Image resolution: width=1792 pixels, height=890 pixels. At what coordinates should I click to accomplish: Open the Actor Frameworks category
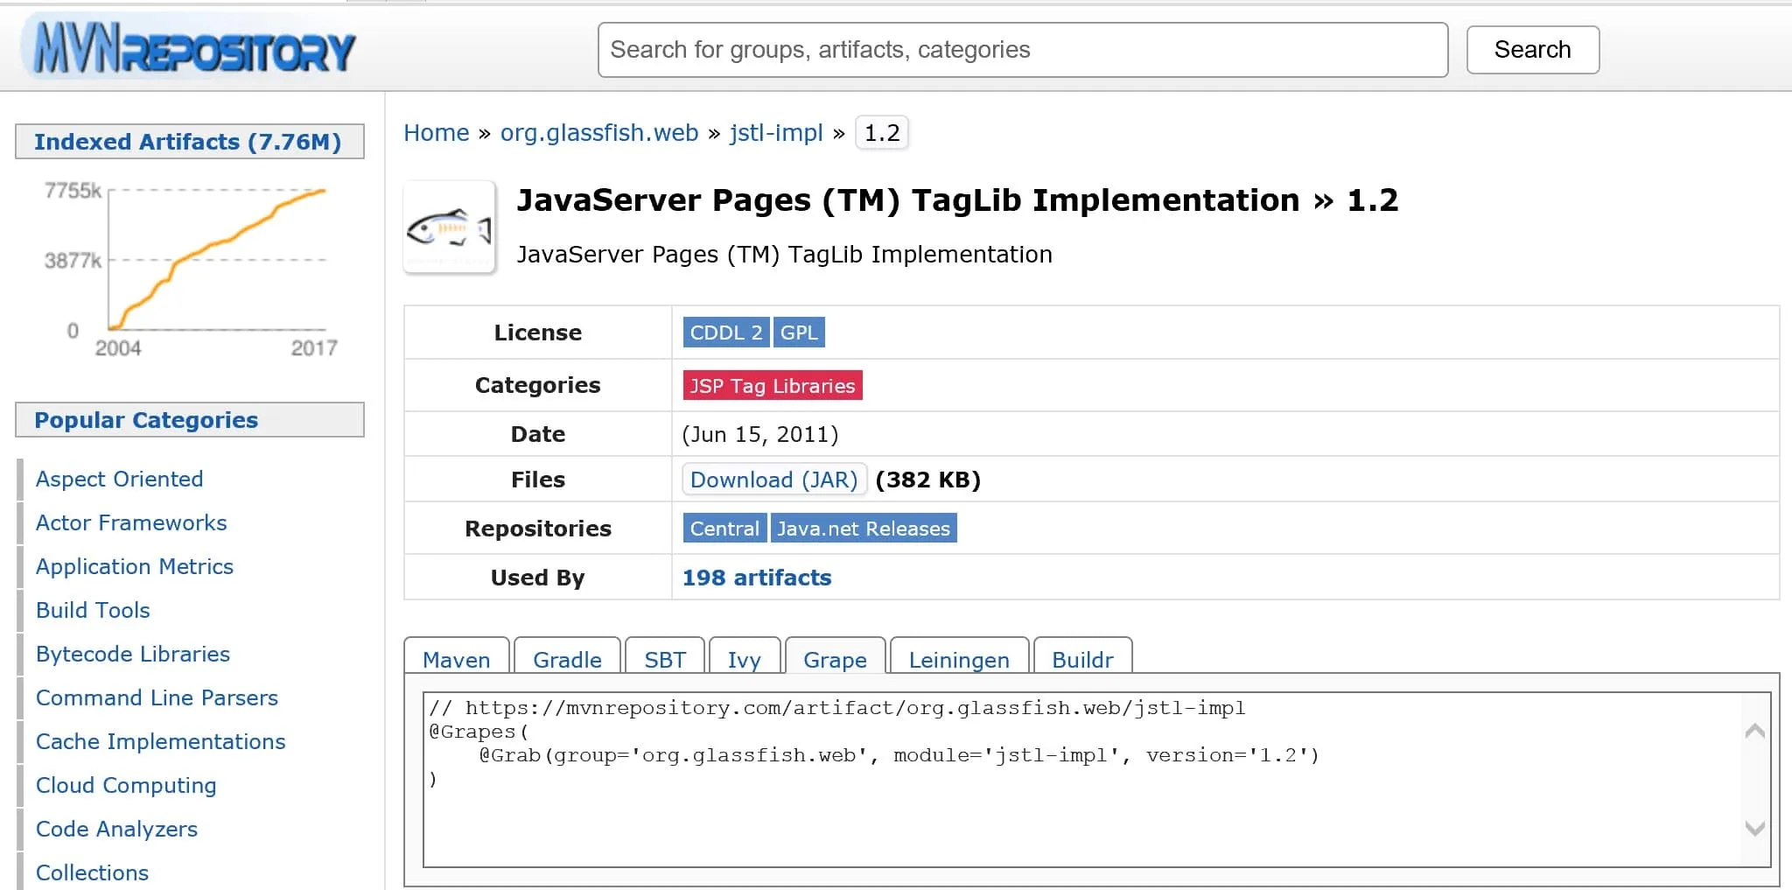(x=131, y=522)
